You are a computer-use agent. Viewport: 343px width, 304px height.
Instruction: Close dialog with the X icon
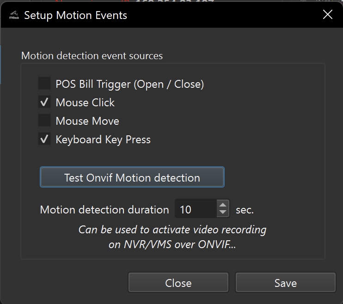328,15
